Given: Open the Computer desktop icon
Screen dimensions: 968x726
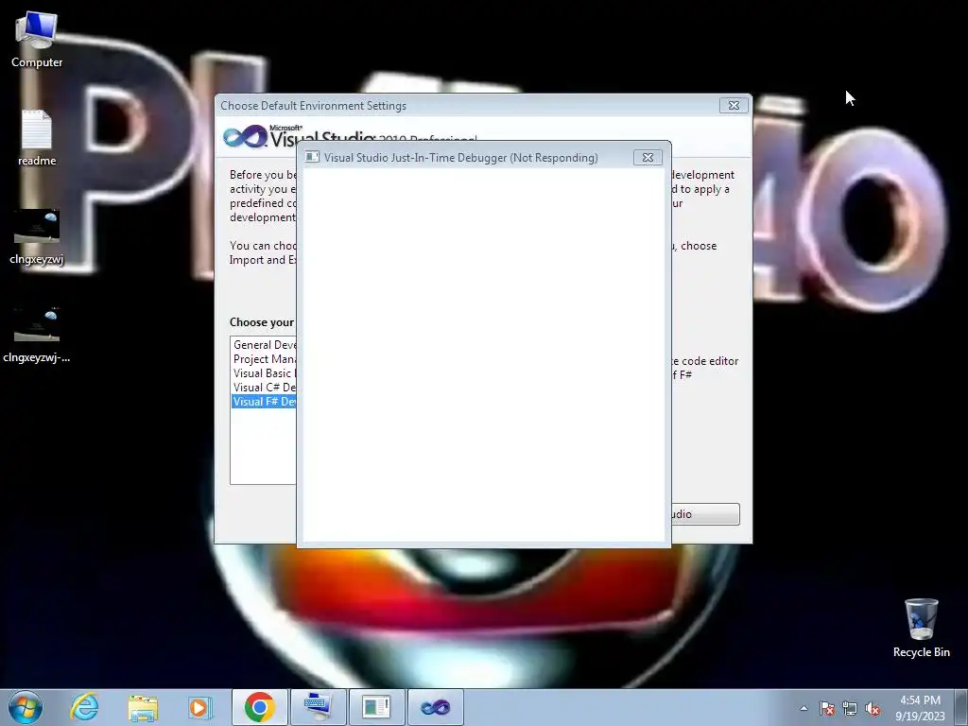Looking at the screenshot, I should (x=37, y=39).
